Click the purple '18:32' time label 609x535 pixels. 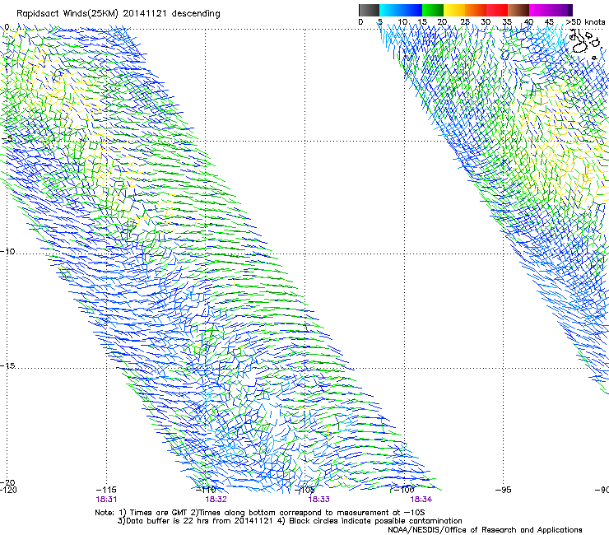pyautogui.click(x=216, y=500)
